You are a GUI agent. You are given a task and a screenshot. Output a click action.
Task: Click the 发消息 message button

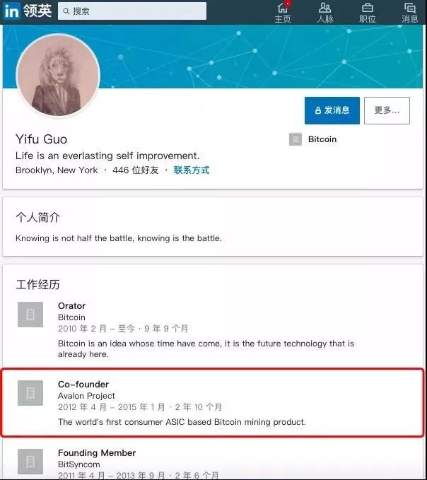(332, 110)
